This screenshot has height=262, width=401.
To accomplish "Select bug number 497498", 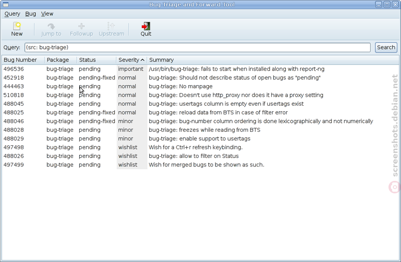I will [14, 147].
